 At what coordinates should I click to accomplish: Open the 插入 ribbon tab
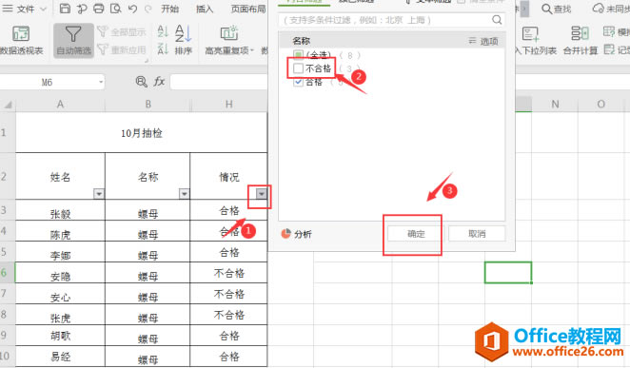(205, 9)
